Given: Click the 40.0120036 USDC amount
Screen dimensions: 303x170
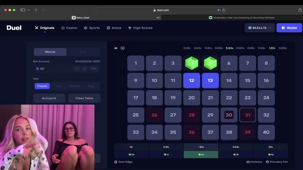Looking at the screenshot, I should point(87,61).
